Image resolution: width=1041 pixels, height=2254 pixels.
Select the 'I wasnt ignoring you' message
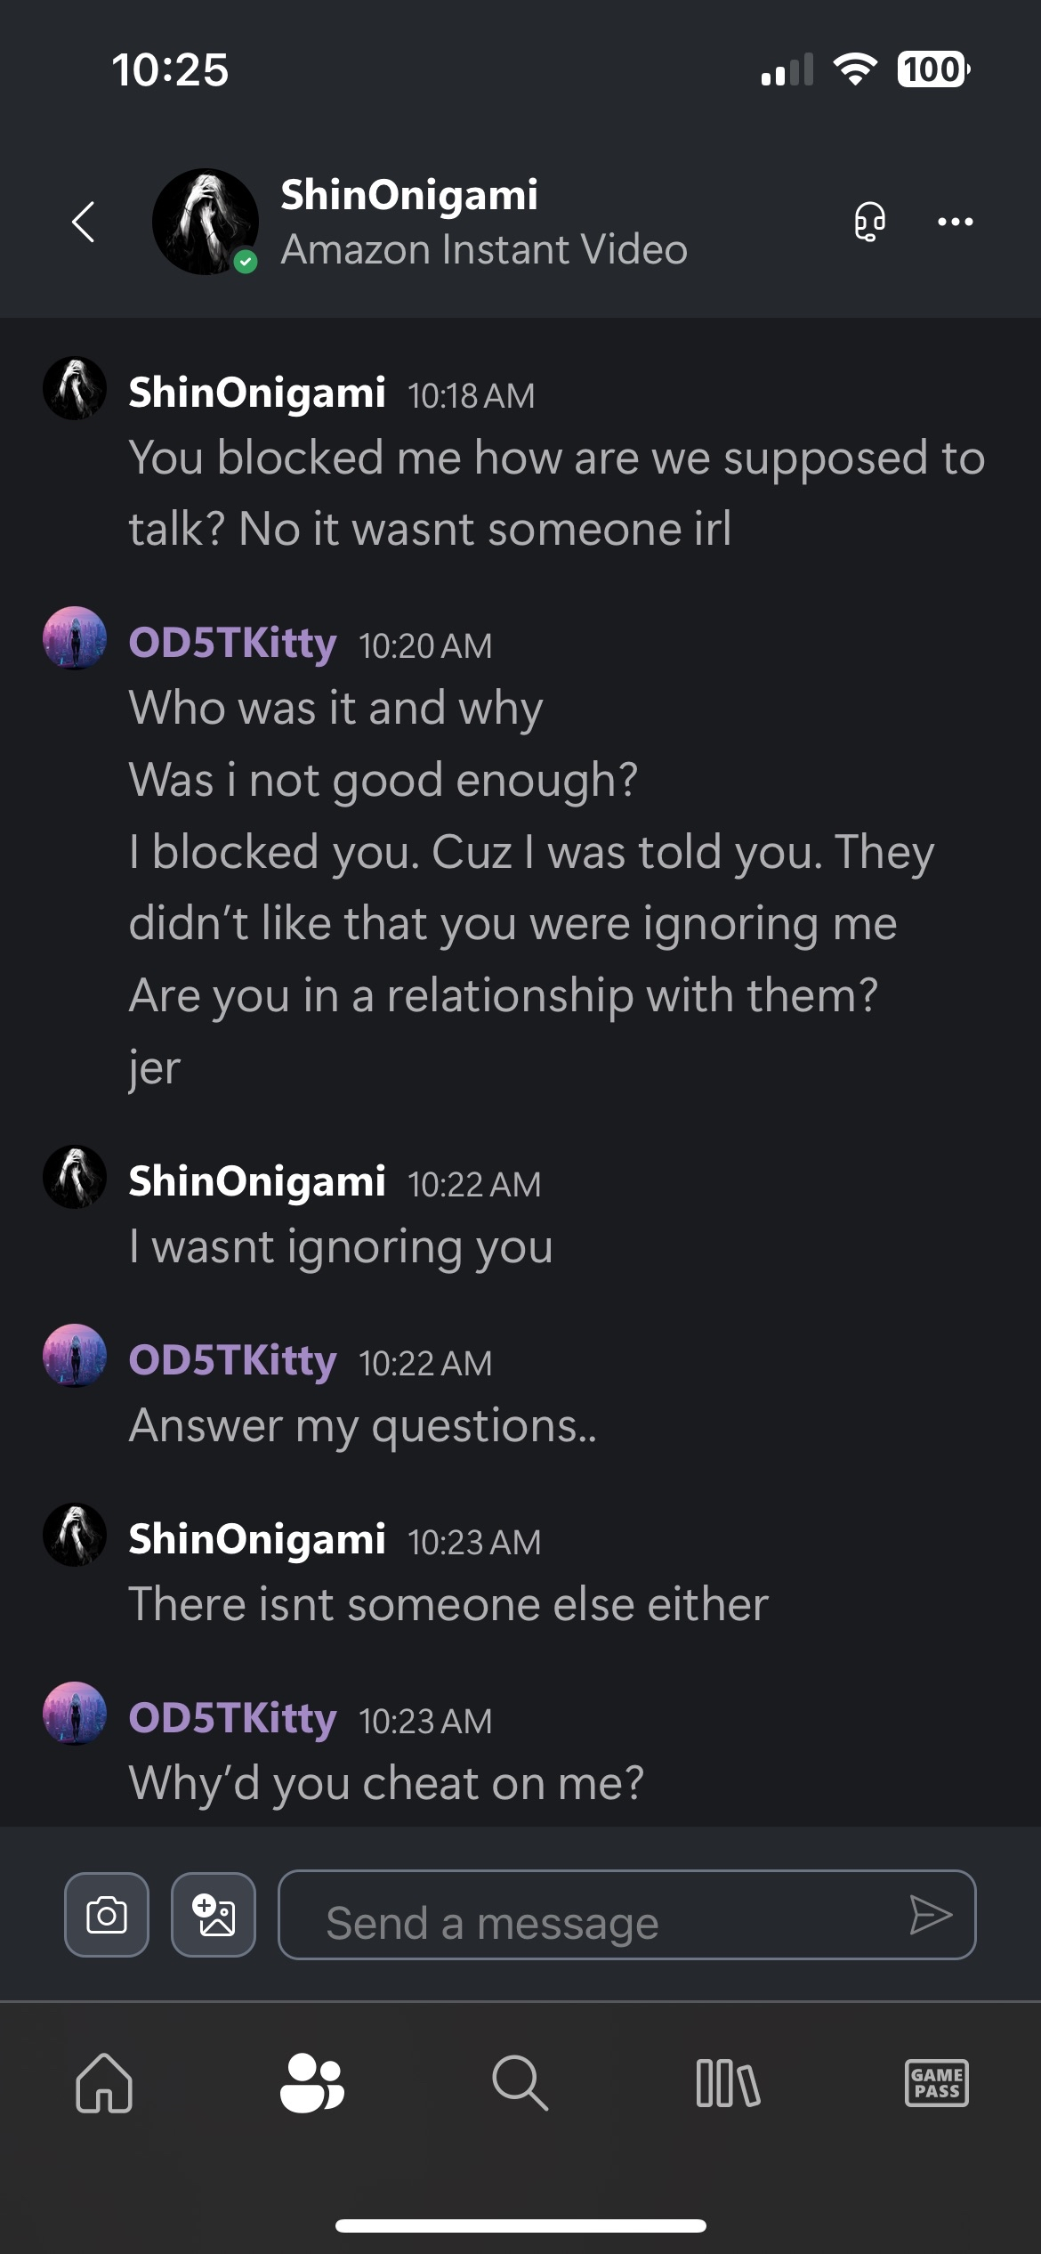(341, 1246)
